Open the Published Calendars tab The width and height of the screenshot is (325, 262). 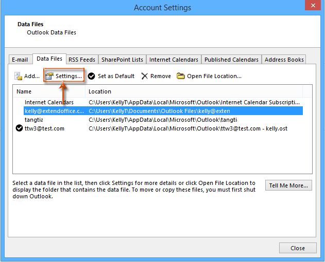[x=231, y=60]
